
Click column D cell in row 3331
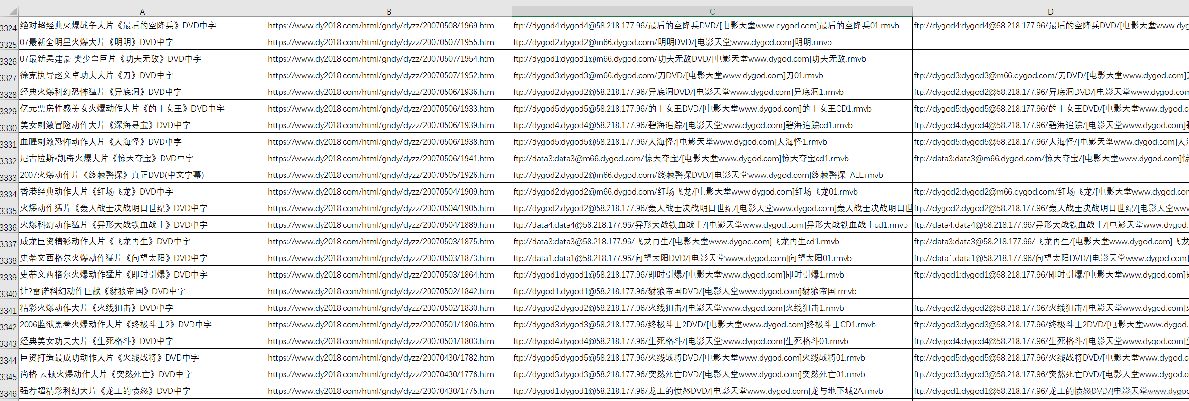1050,141
